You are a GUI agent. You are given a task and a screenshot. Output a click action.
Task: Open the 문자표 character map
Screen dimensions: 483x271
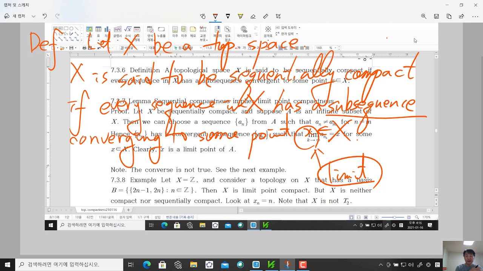[x=268, y=32]
